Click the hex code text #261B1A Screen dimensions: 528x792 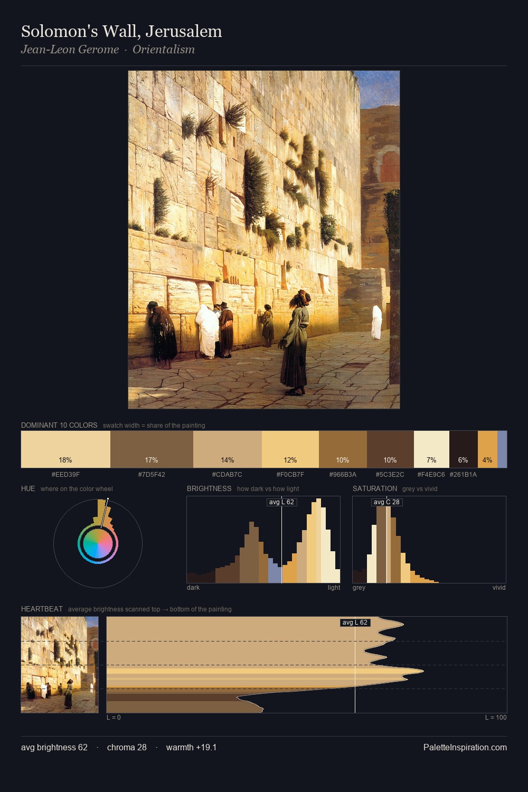click(x=463, y=475)
